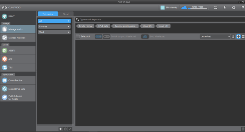Click the CLIP STUDIO logo icon

pos(4,7)
